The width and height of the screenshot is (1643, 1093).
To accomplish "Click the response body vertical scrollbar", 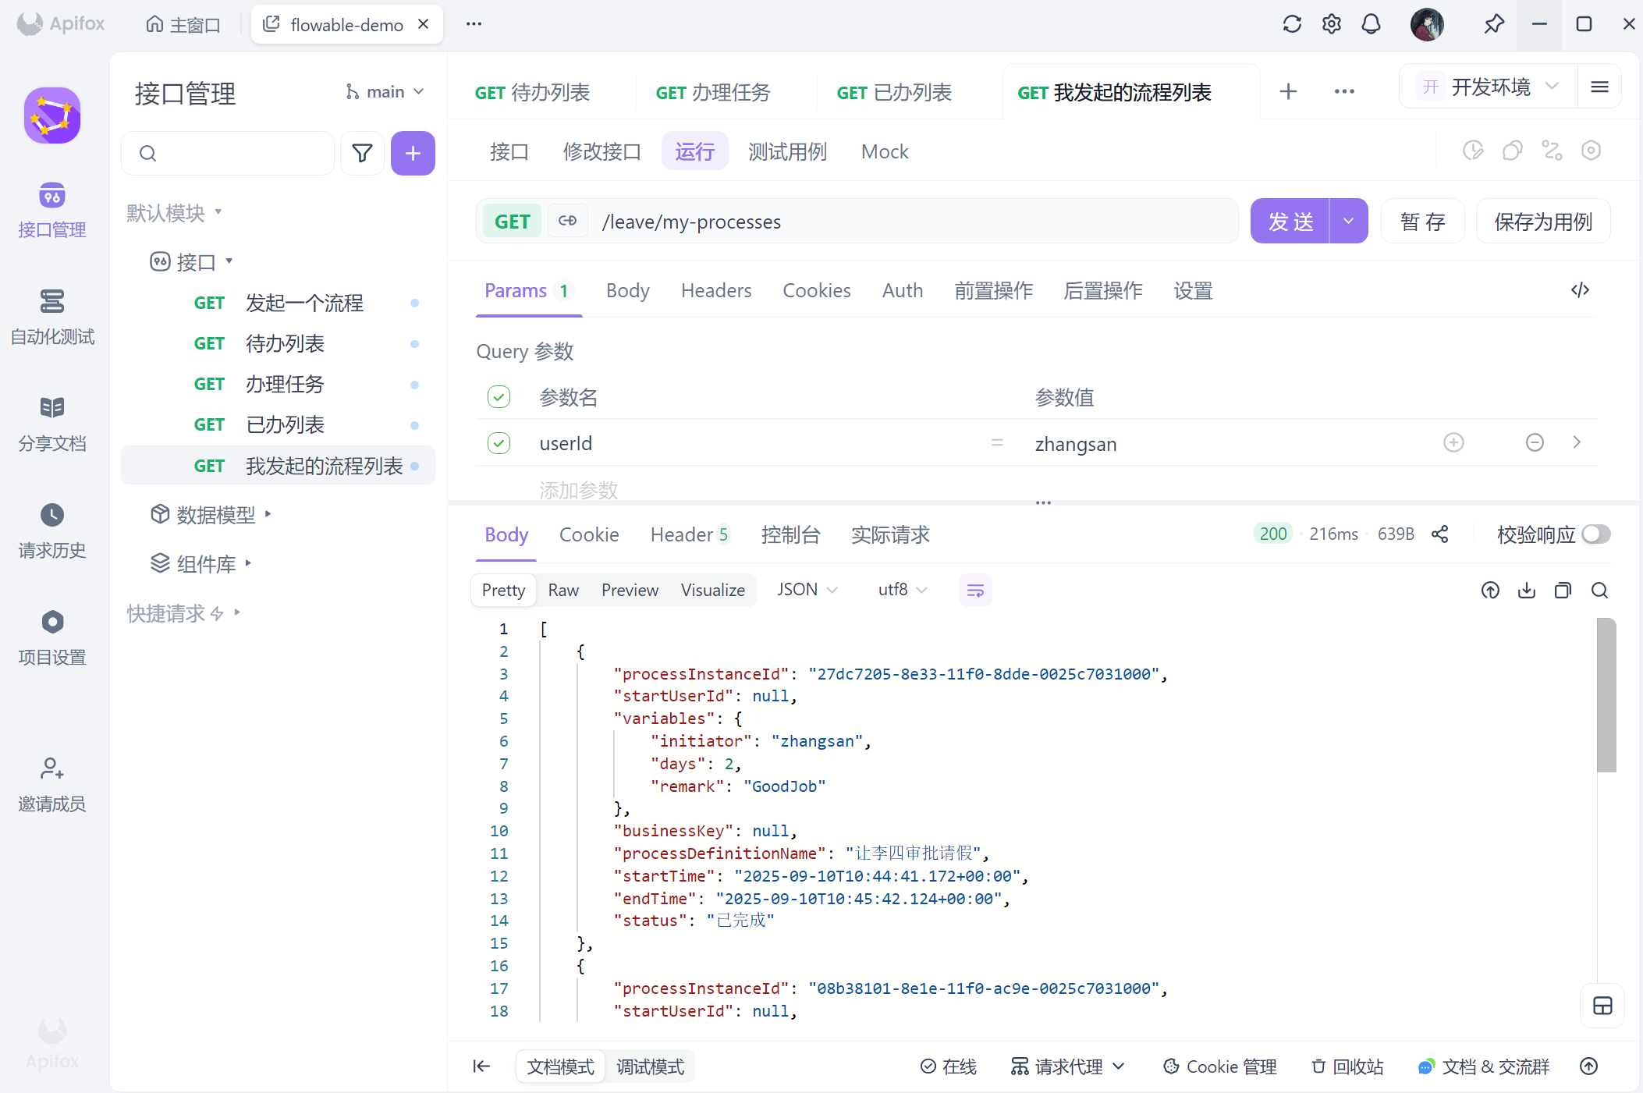I will click(x=1606, y=695).
